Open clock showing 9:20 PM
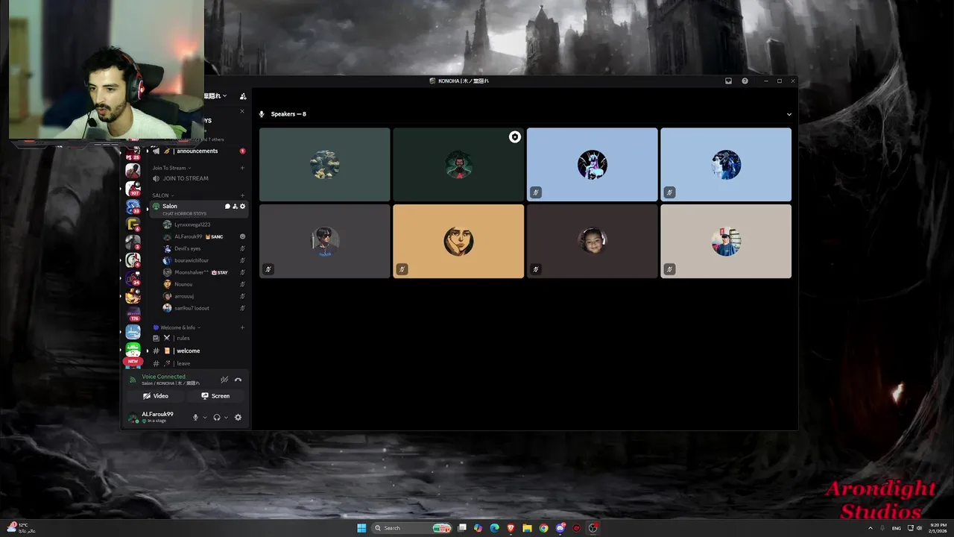 [x=938, y=528]
